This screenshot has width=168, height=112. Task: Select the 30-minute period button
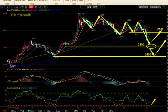point(22,7)
